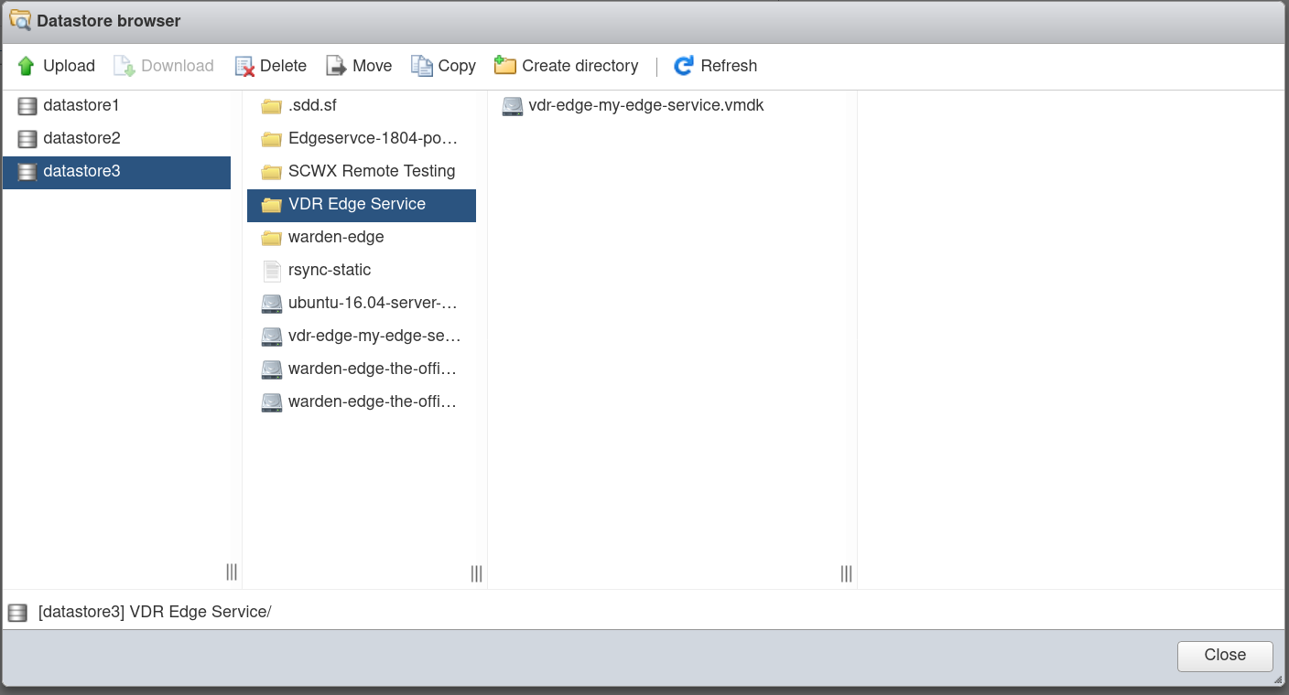1289x695 pixels.
Task: Click the third column resize grip handle
Action: (x=847, y=573)
